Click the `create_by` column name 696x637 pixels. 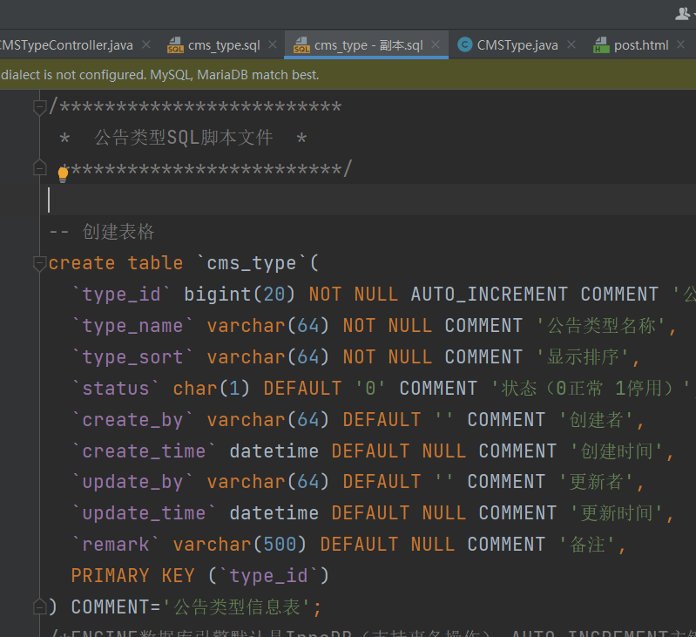point(132,419)
